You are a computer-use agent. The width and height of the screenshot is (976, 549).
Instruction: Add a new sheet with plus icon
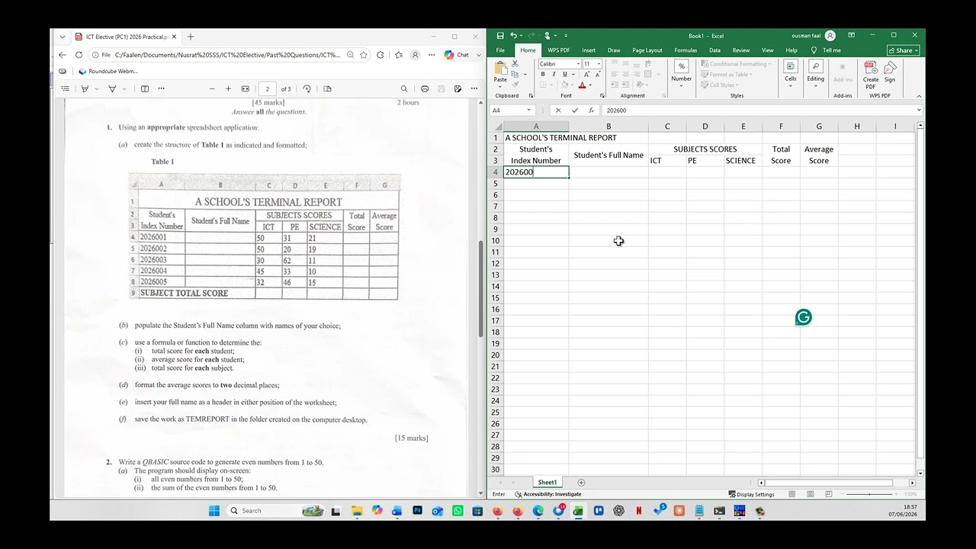581,483
